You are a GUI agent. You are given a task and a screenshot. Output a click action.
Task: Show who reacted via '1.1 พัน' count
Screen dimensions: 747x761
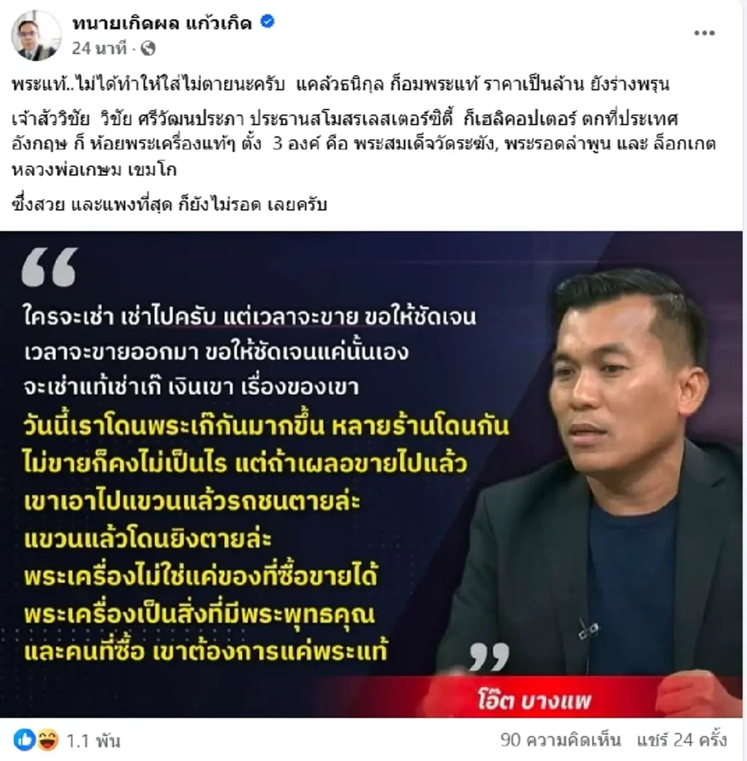pyautogui.click(x=93, y=741)
